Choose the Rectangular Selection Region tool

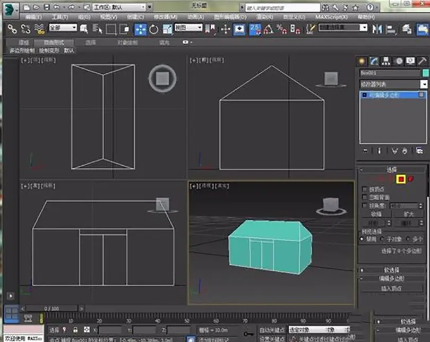click(111, 29)
